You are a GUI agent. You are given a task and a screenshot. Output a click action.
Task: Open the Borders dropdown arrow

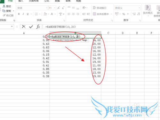40,14
